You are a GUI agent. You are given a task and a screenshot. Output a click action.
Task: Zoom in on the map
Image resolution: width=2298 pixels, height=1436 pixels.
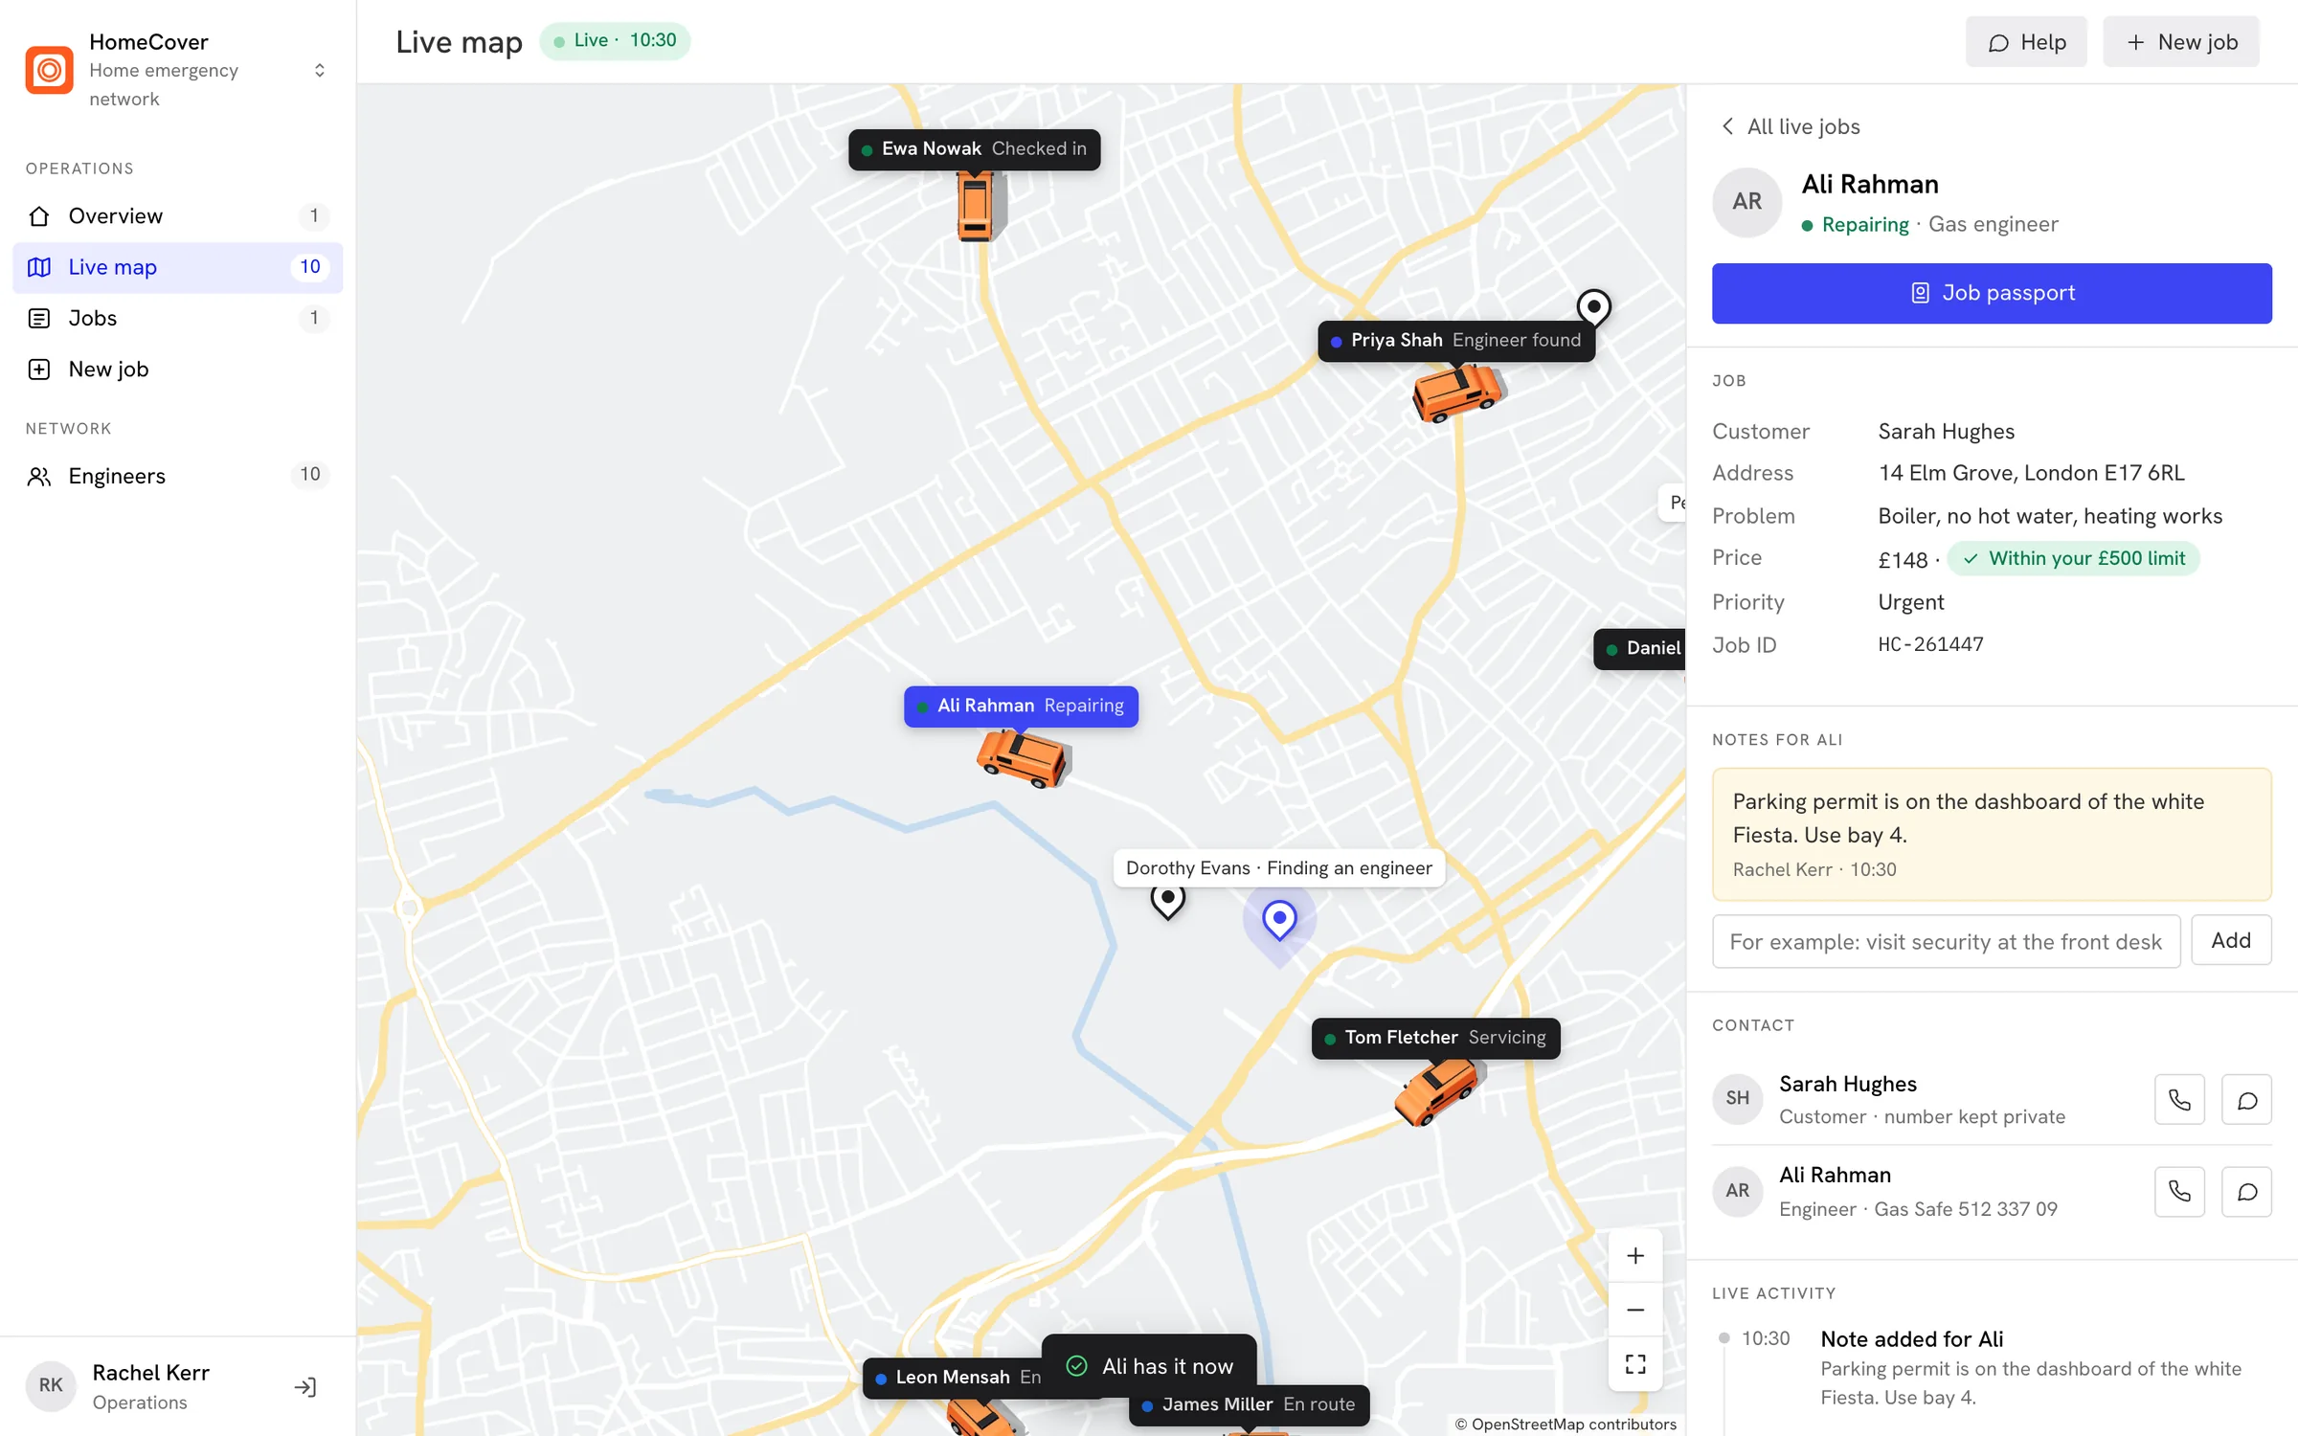(x=1635, y=1256)
